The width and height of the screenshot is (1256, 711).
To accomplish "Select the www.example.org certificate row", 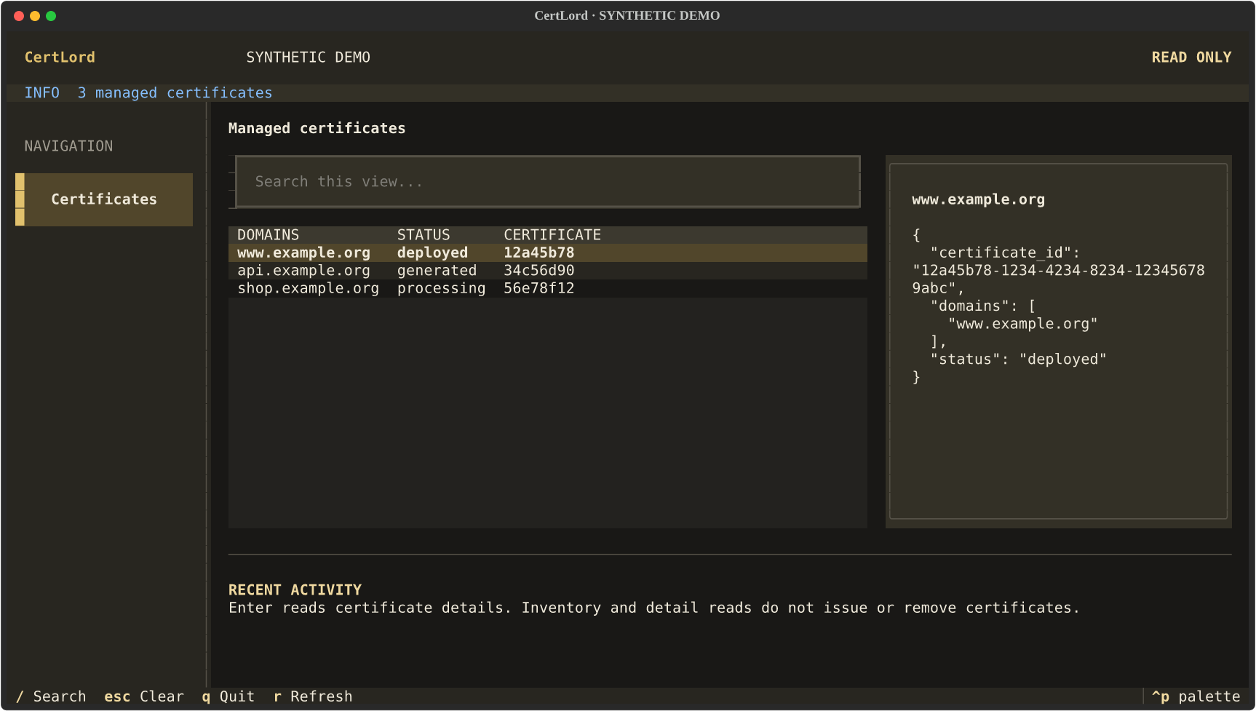I will [547, 253].
